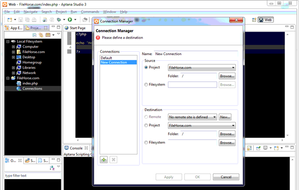Select Connections in Project Explorer
The width and height of the screenshot is (299, 190).
coord(32,89)
